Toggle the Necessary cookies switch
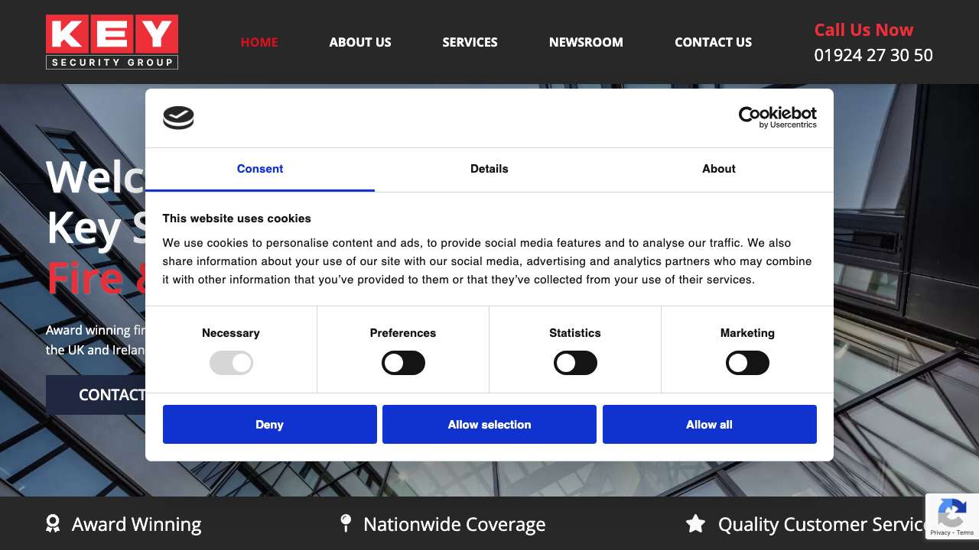 click(231, 363)
